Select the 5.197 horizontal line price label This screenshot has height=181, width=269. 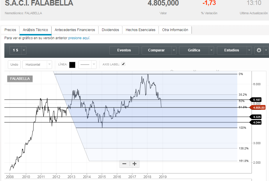click(256, 100)
